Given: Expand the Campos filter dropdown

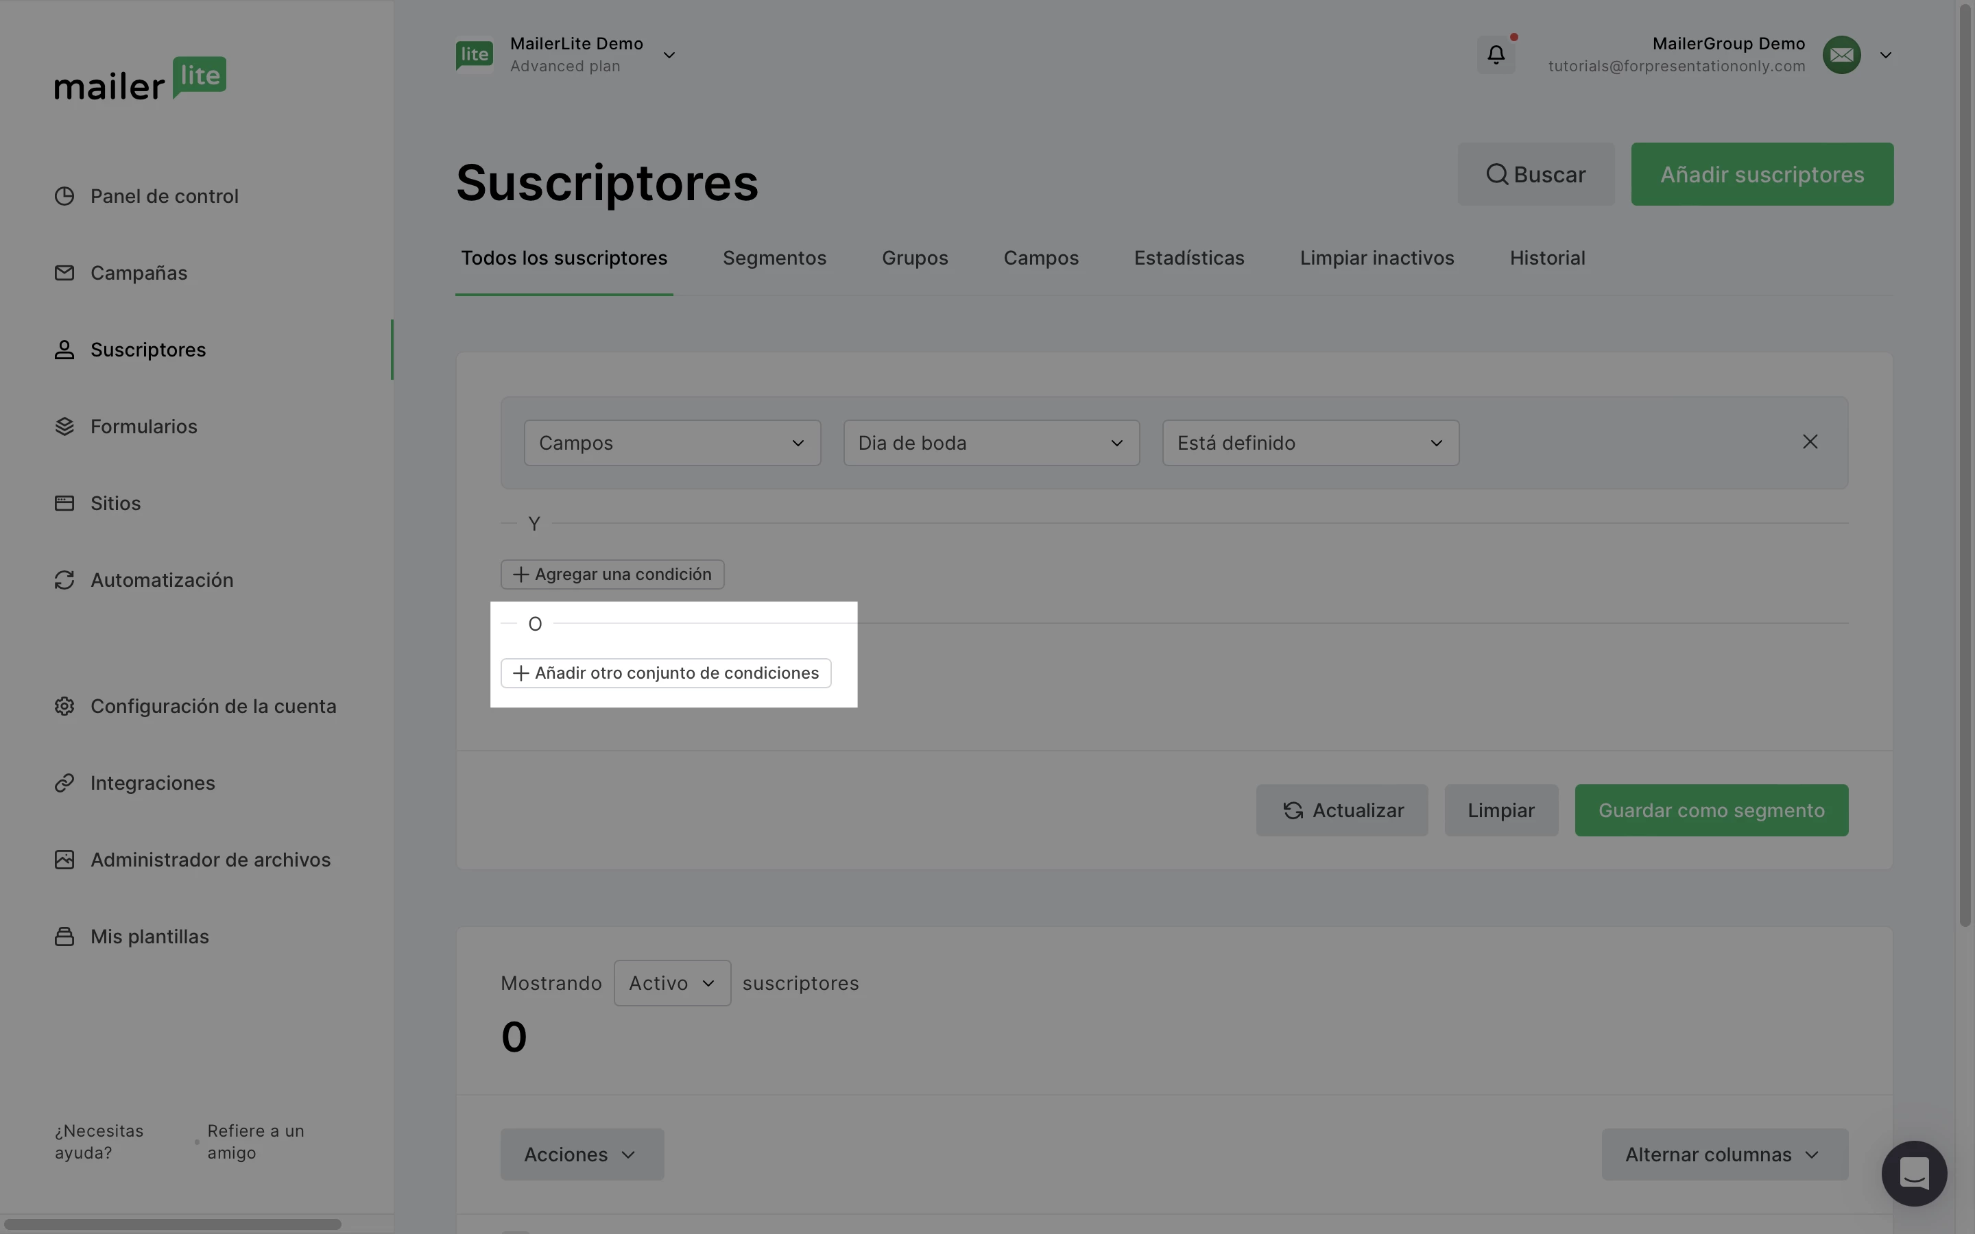Looking at the screenshot, I should point(671,442).
